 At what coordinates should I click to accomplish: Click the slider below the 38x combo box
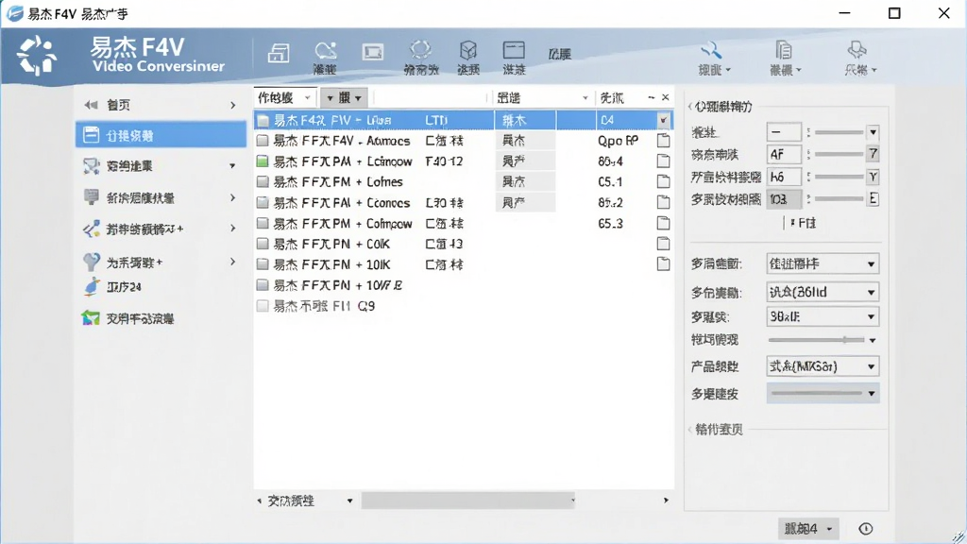818,340
